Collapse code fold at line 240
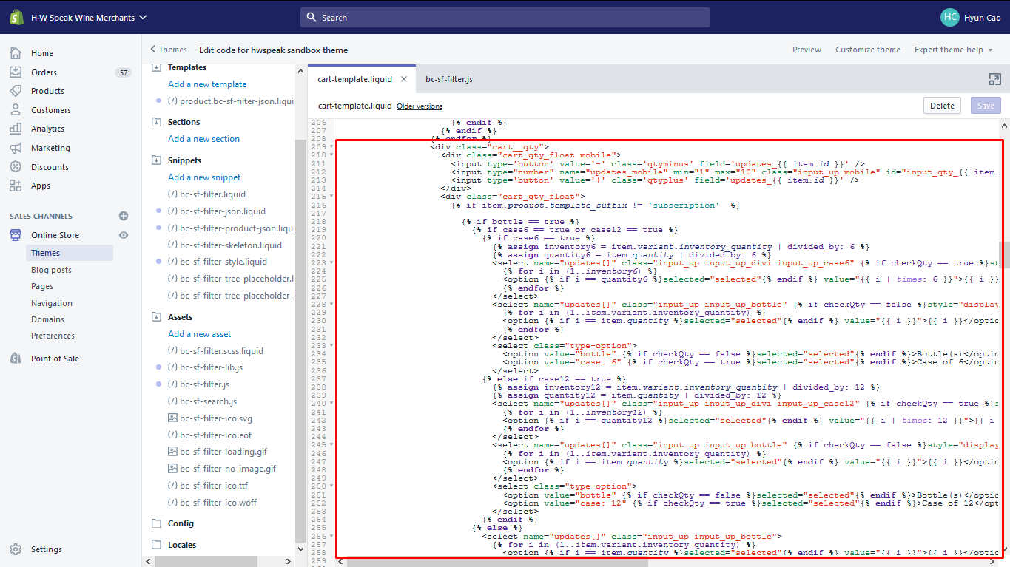The width and height of the screenshot is (1010, 567). pos(331,404)
